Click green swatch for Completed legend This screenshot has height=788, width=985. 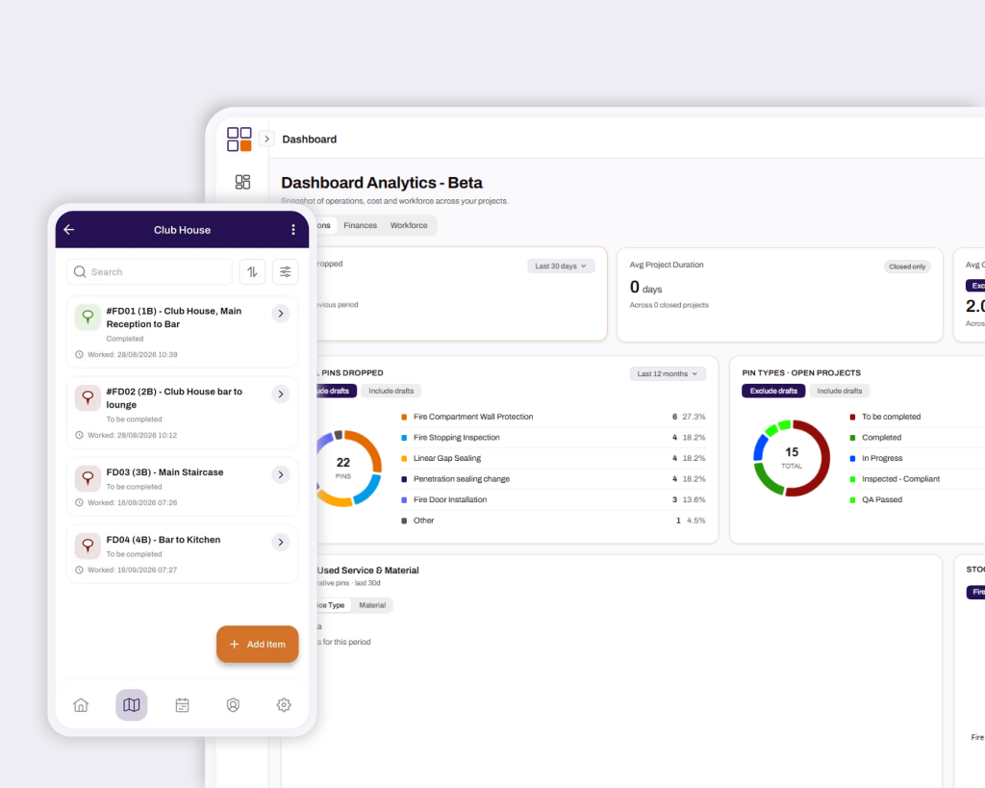852,438
